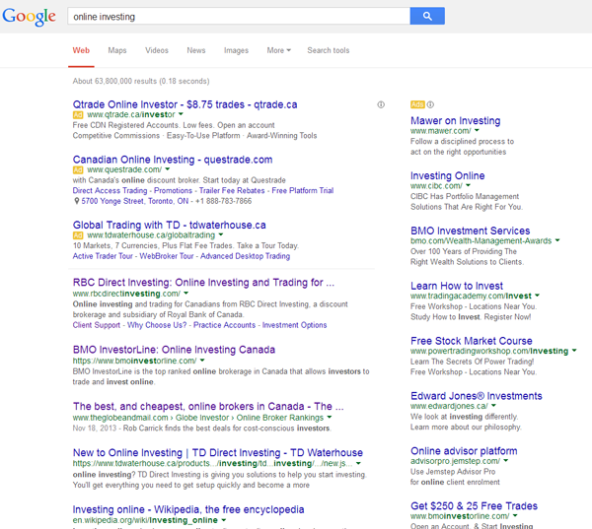Switch to the Maps tab

click(117, 50)
